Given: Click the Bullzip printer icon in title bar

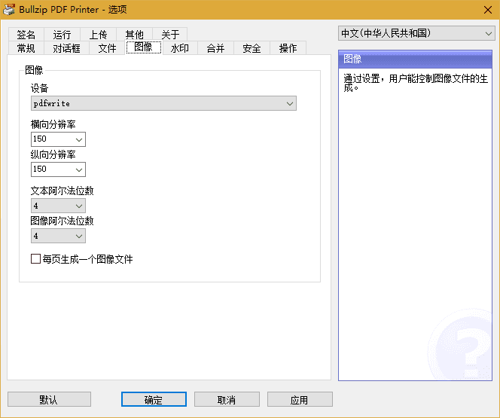Looking at the screenshot, I should (x=9, y=10).
